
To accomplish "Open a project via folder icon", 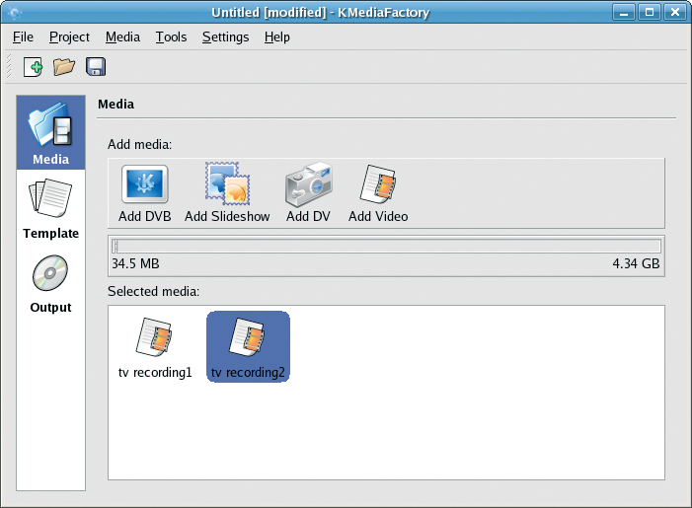I will [x=64, y=67].
